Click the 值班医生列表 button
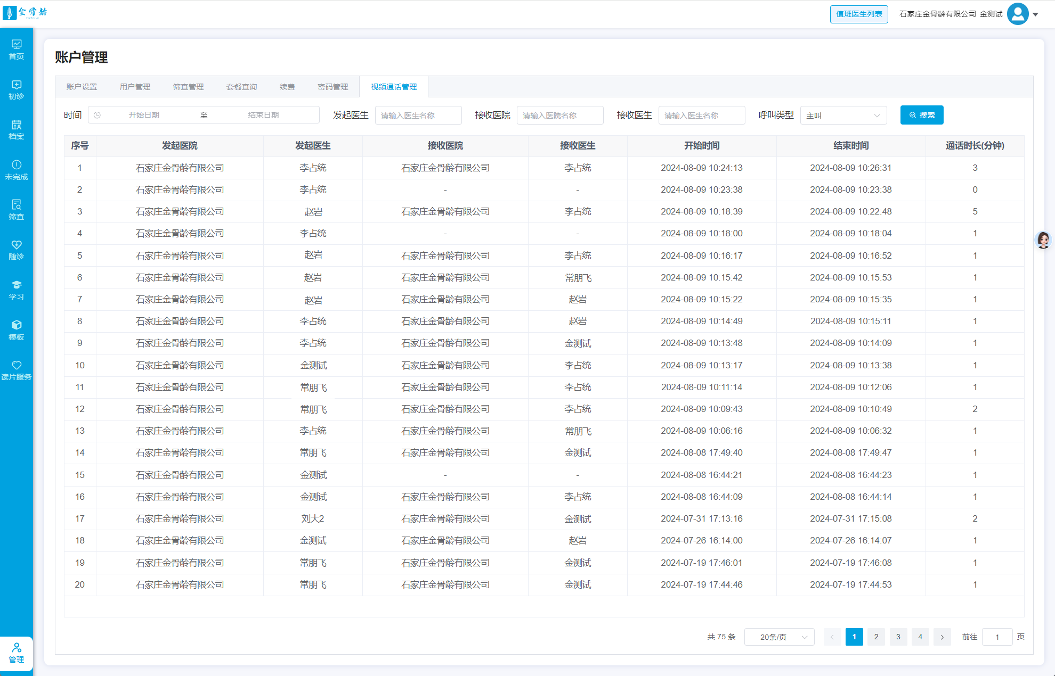Viewport: 1055px width, 676px height. [859, 14]
